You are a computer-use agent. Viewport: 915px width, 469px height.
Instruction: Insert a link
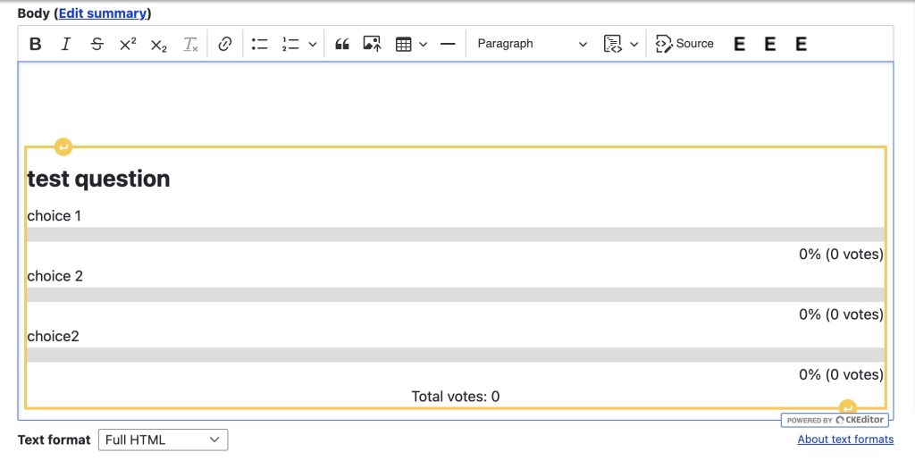[x=225, y=44]
